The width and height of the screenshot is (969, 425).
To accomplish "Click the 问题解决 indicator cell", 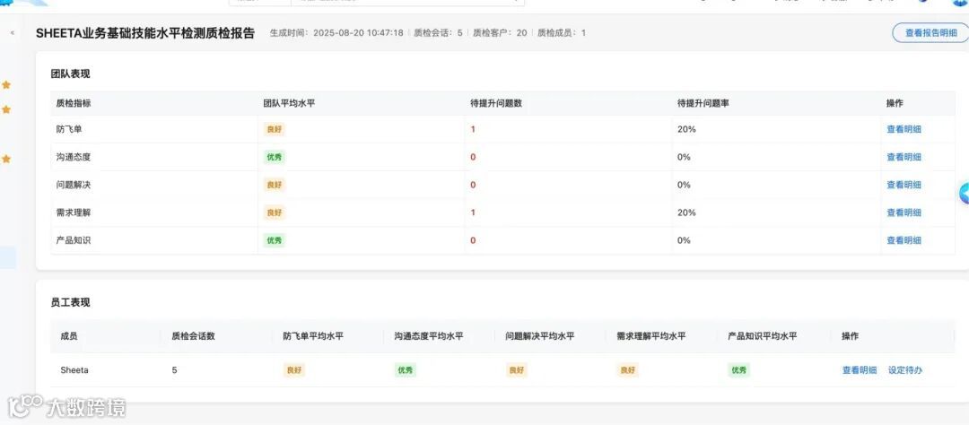I will pyautogui.click(x=73, y=185).
